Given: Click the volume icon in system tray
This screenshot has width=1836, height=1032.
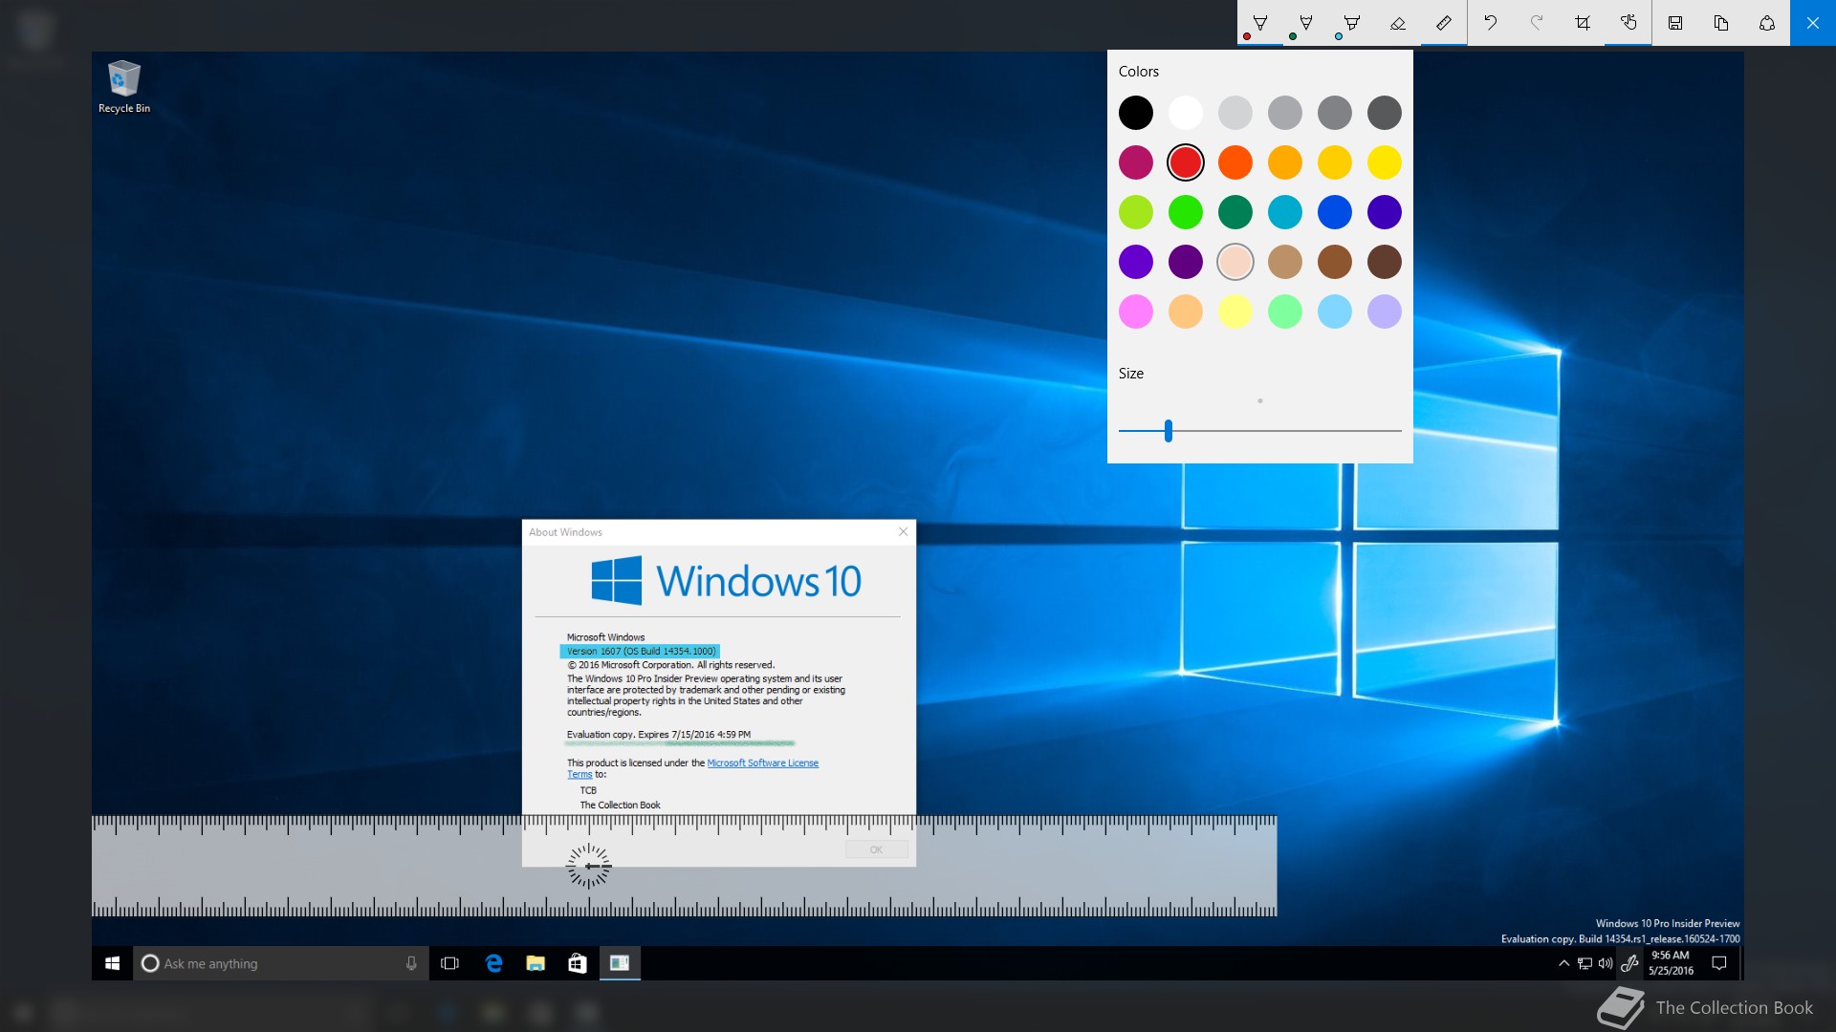Looking at the screenshot, I should [x=1606, y=963].
